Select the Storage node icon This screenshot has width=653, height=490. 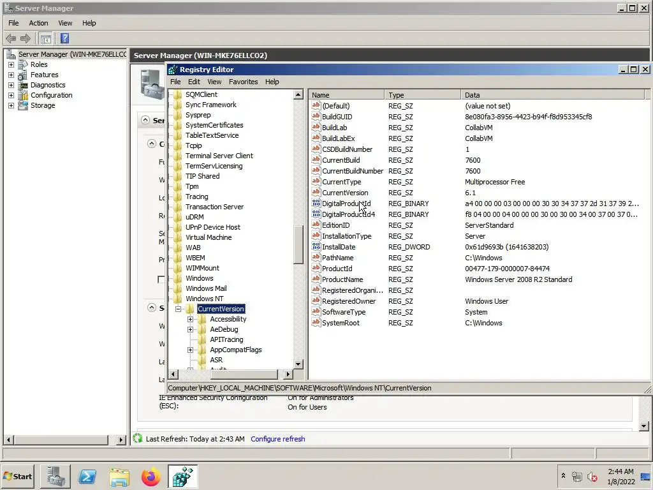coord(24,105)
